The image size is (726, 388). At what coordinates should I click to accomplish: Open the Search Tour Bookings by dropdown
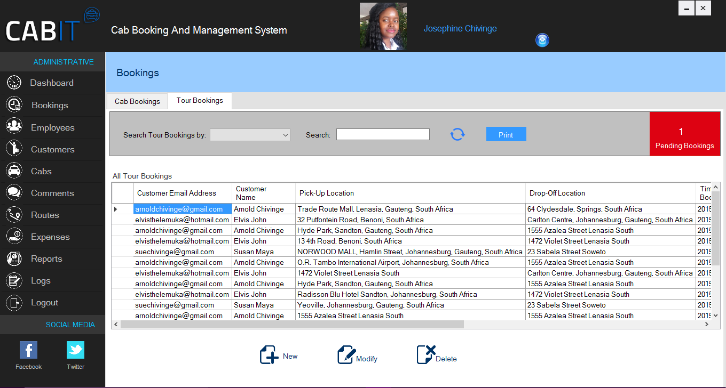pyautogui.click(x=250, y=135)
